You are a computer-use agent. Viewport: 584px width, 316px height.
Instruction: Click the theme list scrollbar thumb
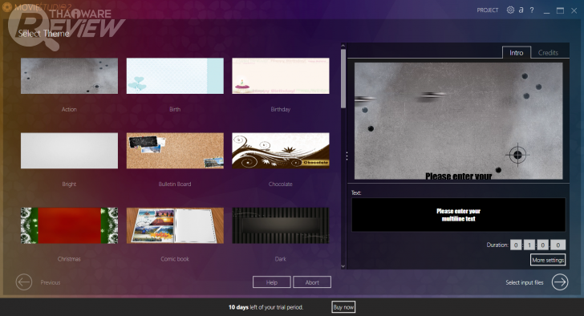[343, 78]
